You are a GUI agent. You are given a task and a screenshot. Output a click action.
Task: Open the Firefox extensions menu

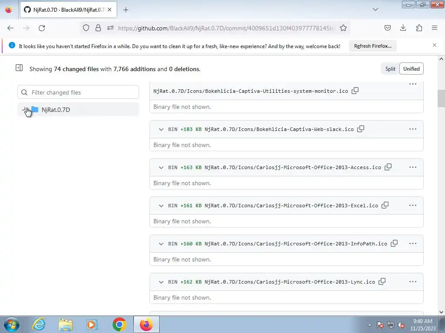[x=419, y=28]
